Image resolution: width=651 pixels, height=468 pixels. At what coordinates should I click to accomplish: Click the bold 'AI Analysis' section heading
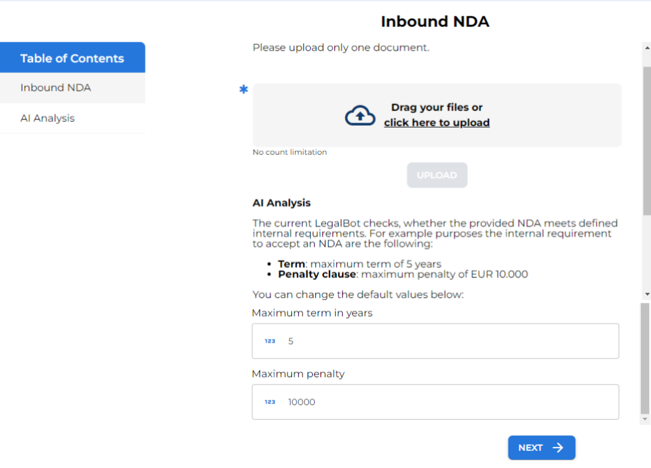pyautogui.click(x=282, y=203)
